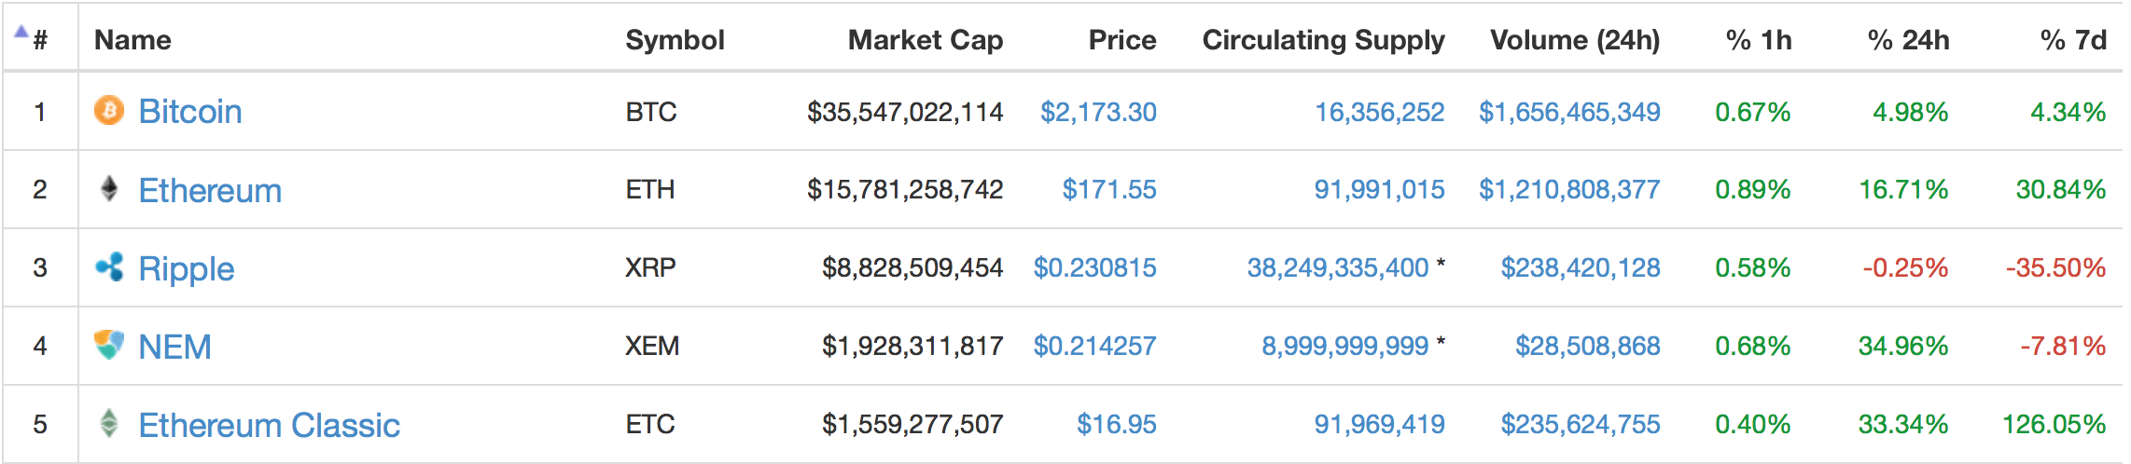Click the sort arrow beside the # column
The height and width of the screenshot is (464, 2131).
pos(21,31)
